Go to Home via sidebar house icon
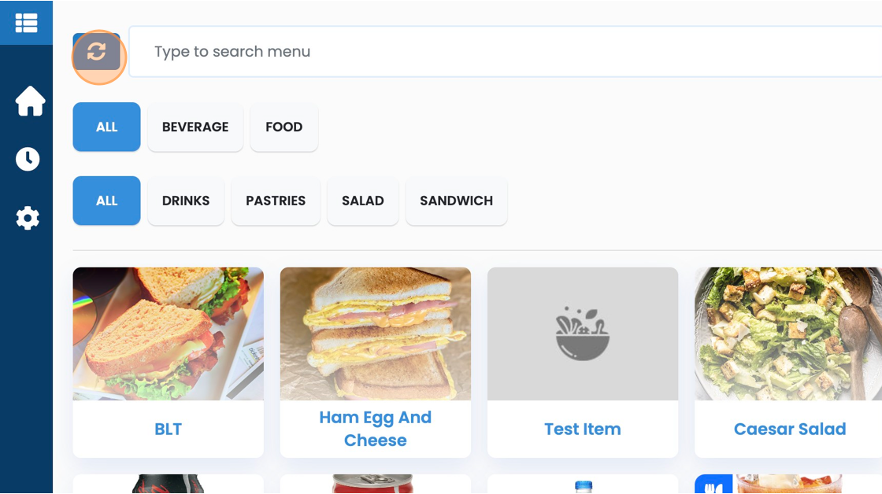 click(x=30, y=101)
